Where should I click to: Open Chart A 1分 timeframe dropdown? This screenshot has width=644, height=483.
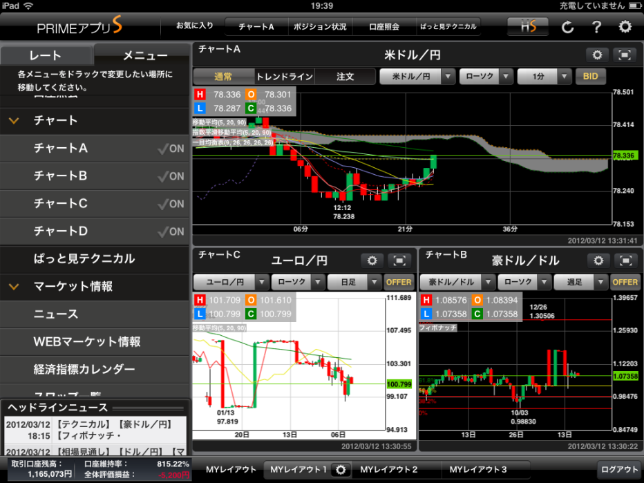544,77
